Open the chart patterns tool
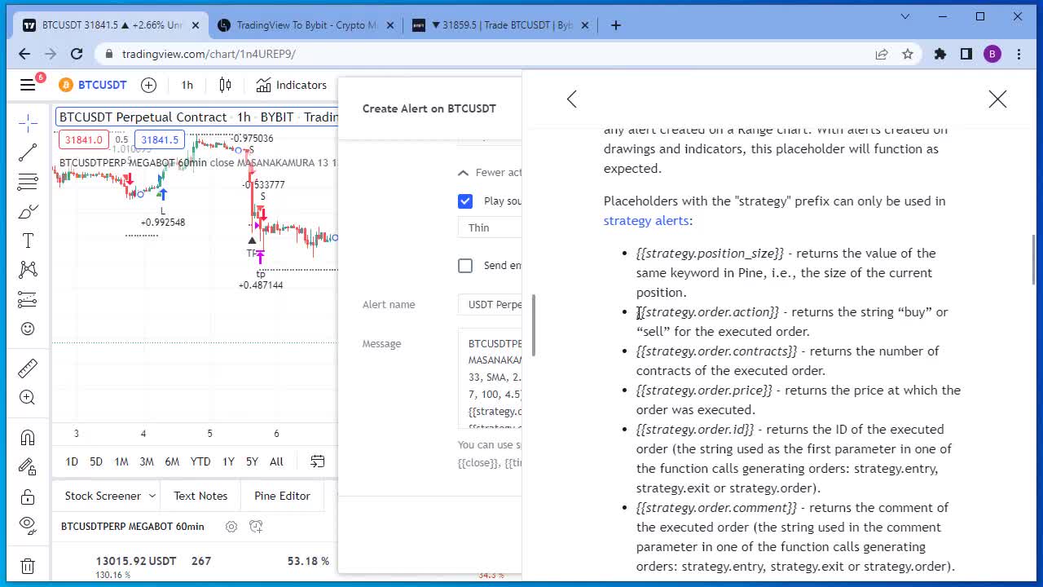 point(28,269)
